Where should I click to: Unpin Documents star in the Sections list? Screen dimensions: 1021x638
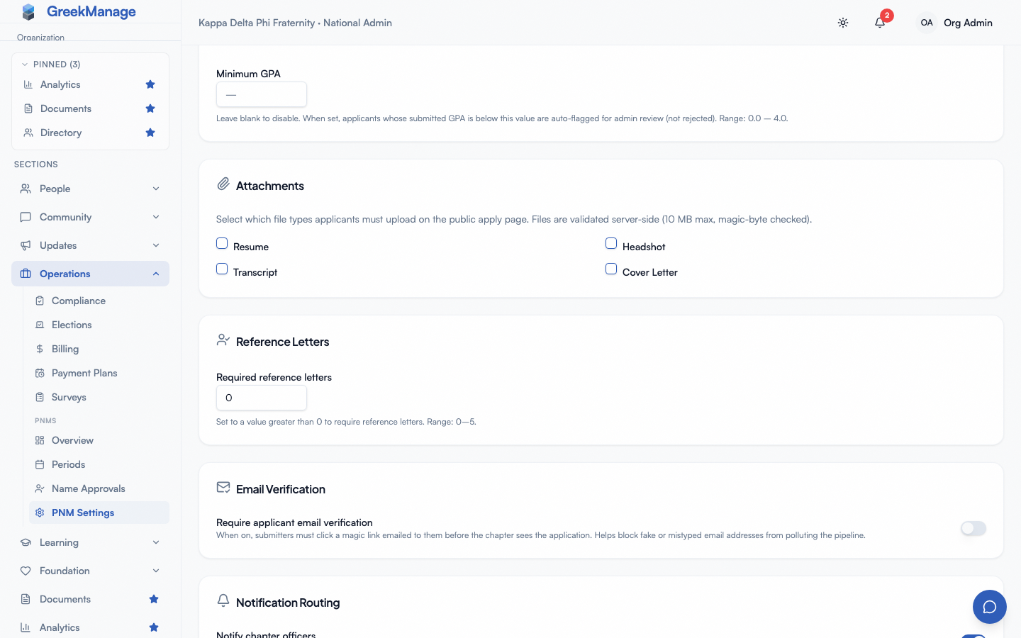154,599
